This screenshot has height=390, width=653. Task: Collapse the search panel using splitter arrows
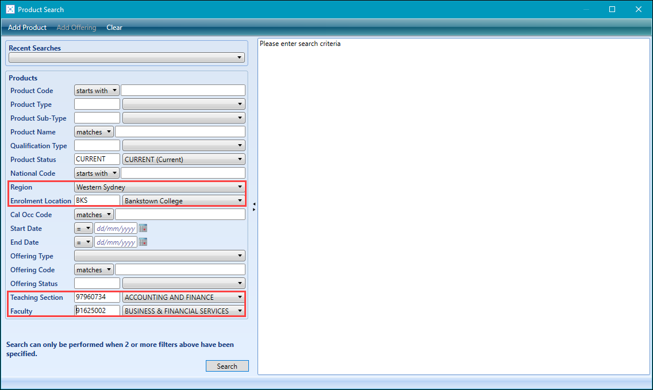click(x=254, y=207)
